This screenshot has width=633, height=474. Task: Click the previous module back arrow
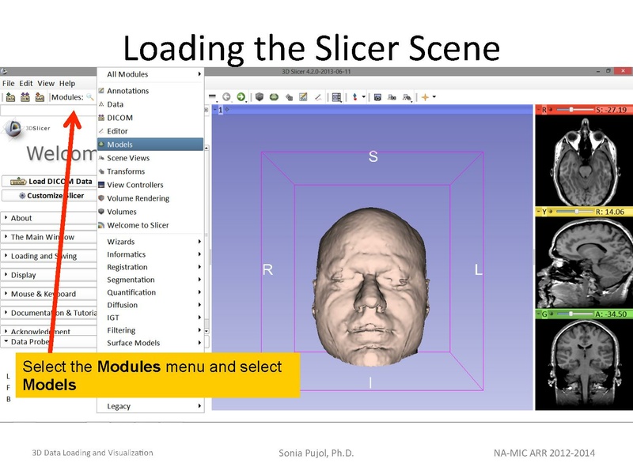coord(226,96)
